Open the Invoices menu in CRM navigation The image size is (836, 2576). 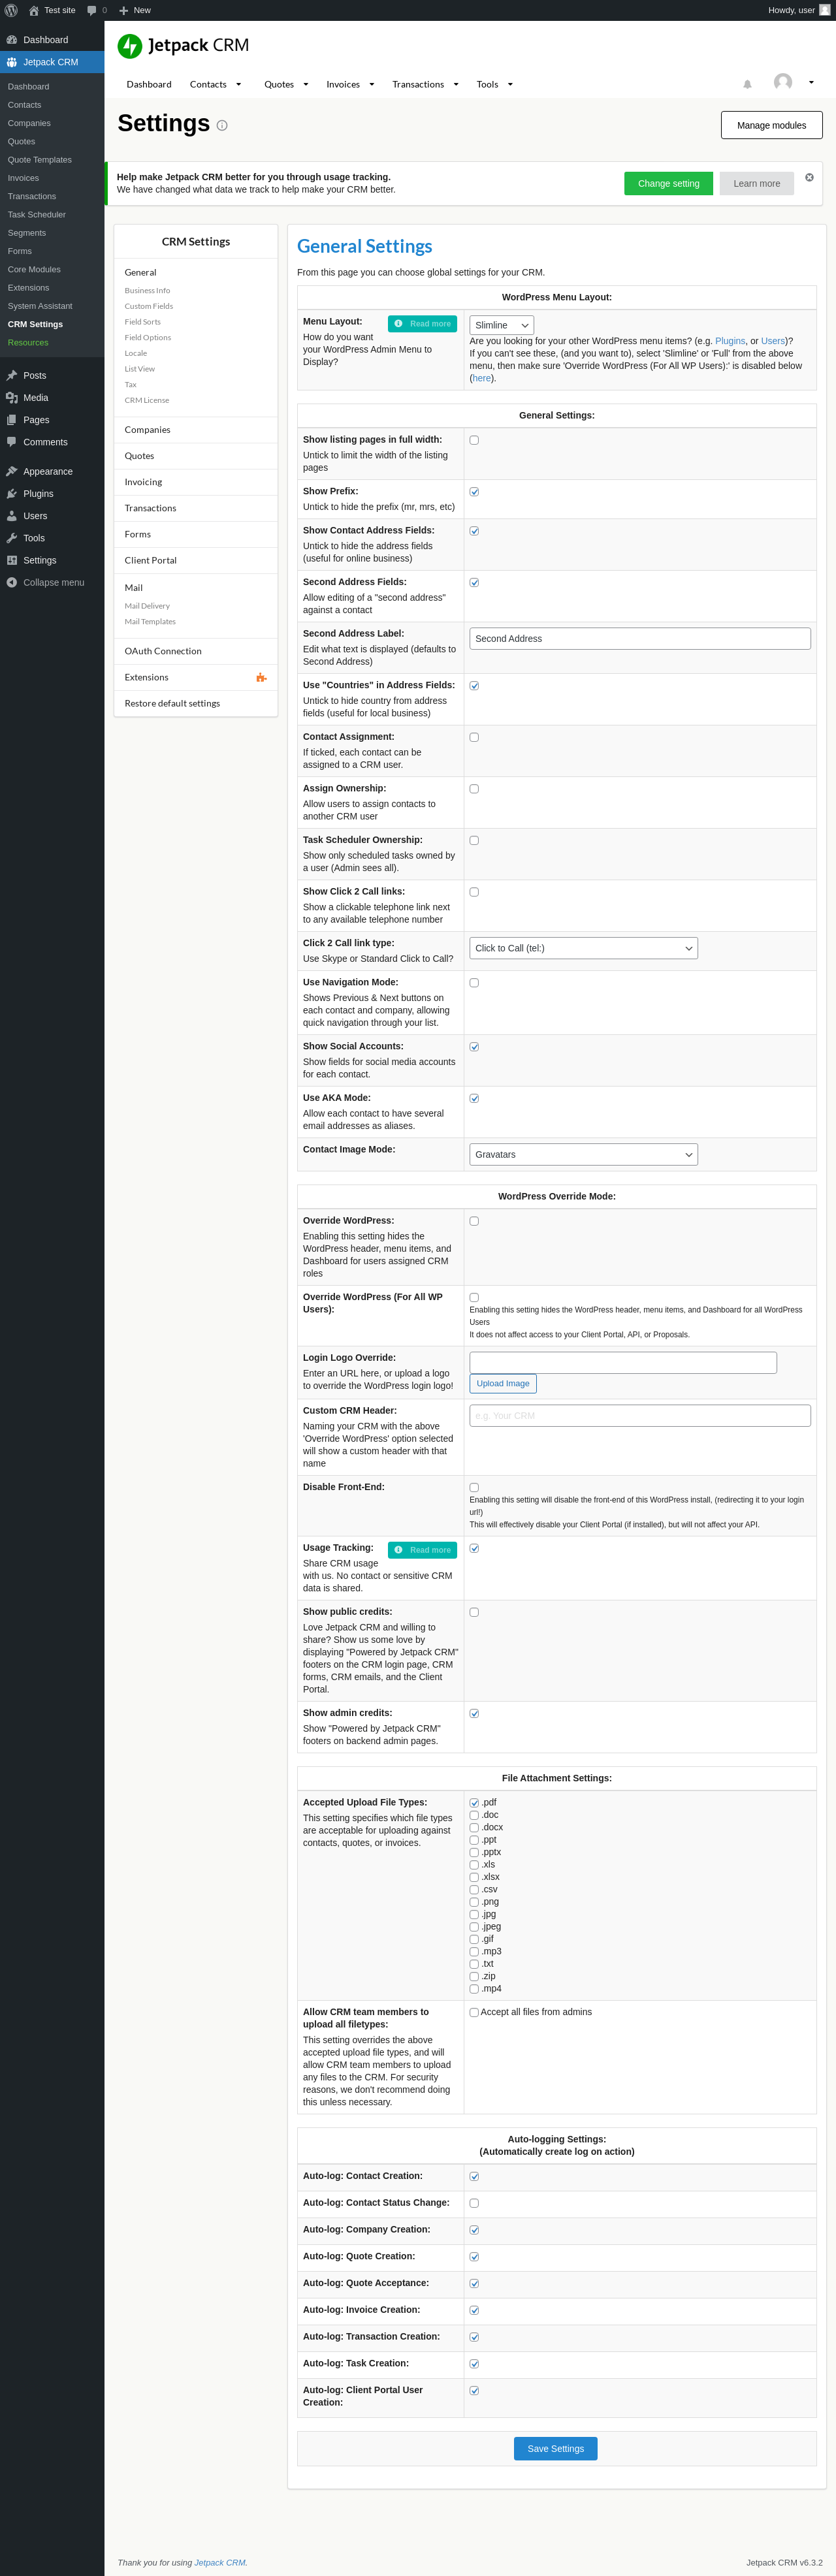click(x=350, y=85)
